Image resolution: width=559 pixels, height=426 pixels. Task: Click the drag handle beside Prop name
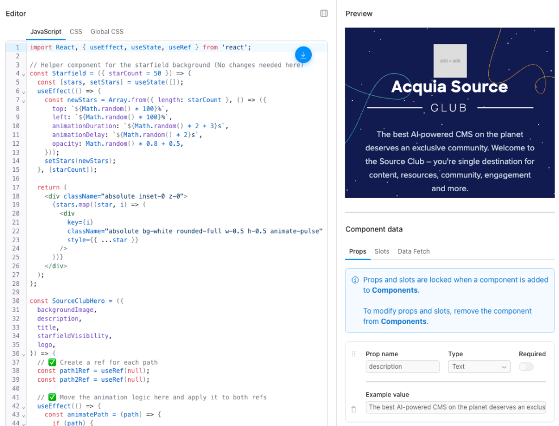[x=354, y=354]
